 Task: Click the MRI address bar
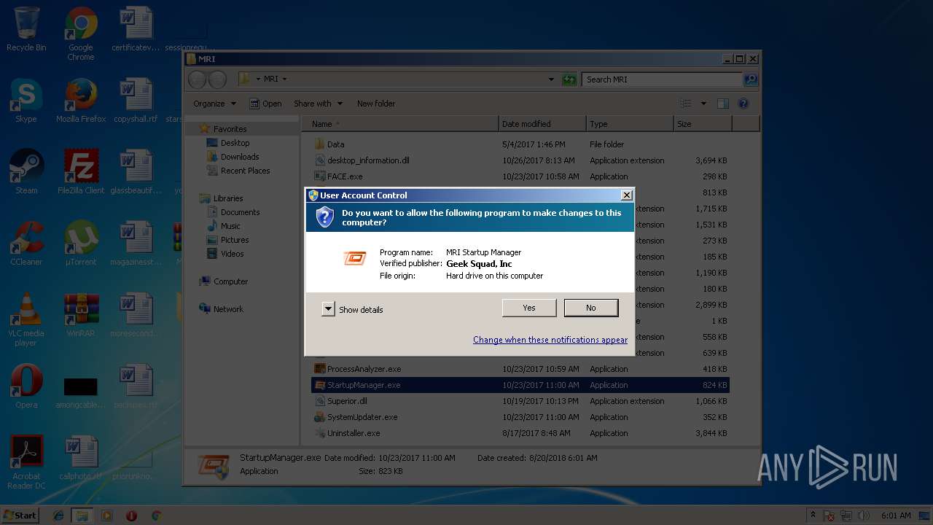tap(397, 79)
